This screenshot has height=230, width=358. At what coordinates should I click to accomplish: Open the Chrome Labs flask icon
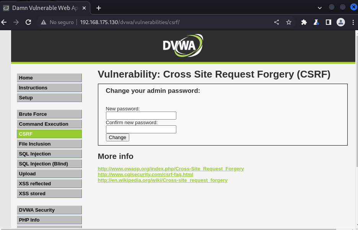316,22
